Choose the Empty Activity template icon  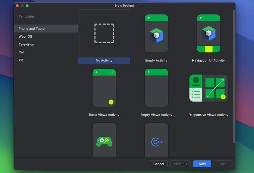(156, 34)
